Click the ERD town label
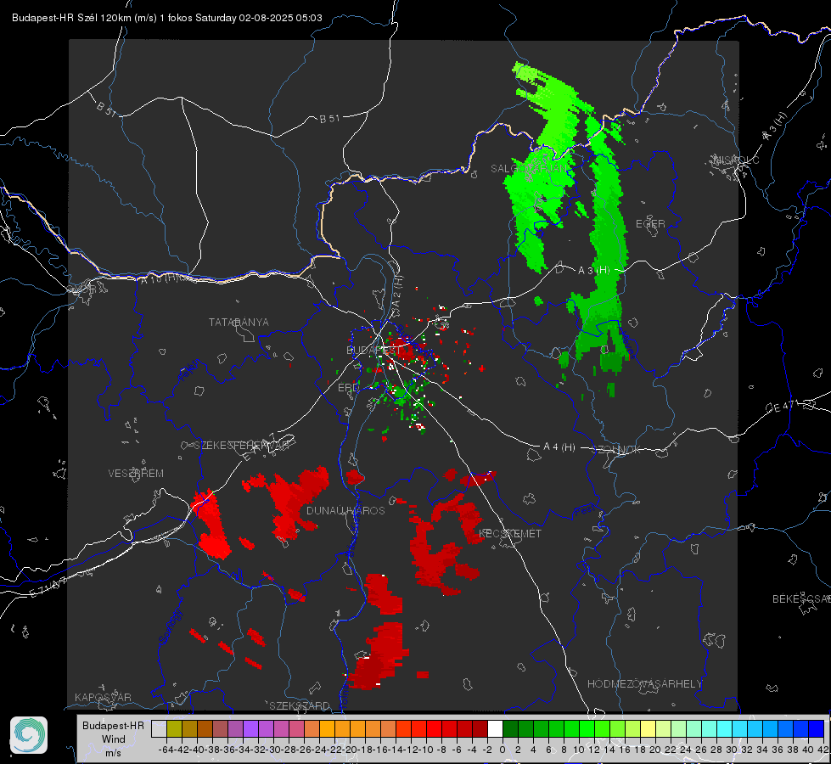The height and width of the screenshot is (764, 831). tap(348, 388)
